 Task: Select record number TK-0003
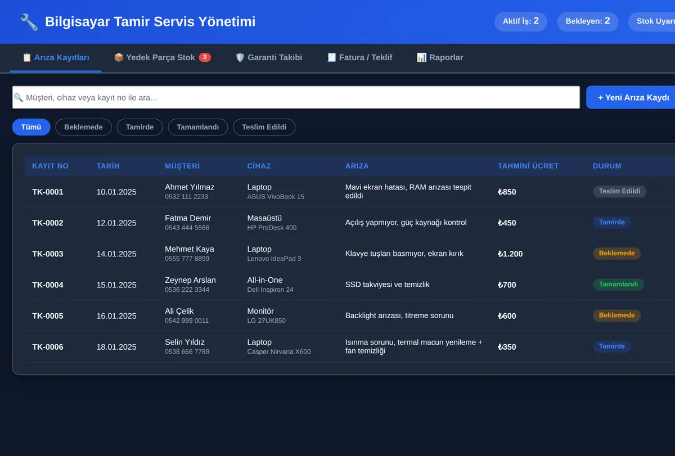click(x=48, y=254)
